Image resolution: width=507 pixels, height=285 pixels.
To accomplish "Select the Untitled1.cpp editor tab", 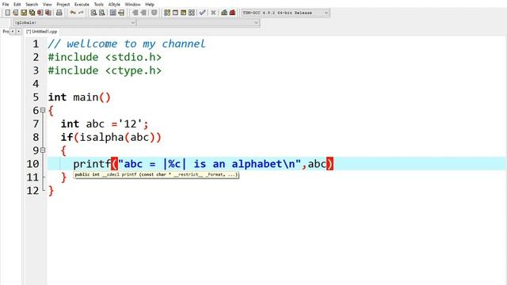I will 42,32.
